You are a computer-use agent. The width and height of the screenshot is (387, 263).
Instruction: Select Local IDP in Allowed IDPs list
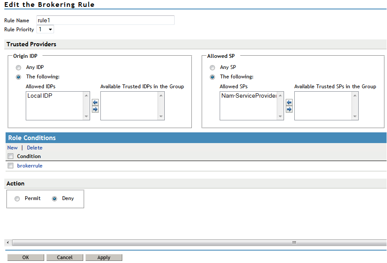tap(40, 96)
